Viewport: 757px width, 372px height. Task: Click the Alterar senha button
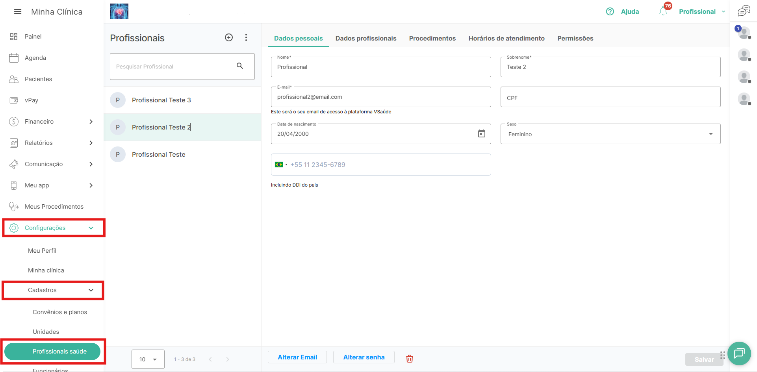(x=364, y=357)
